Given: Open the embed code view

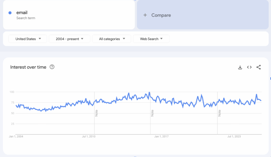Looking at the screenshot, I should 249,67.
